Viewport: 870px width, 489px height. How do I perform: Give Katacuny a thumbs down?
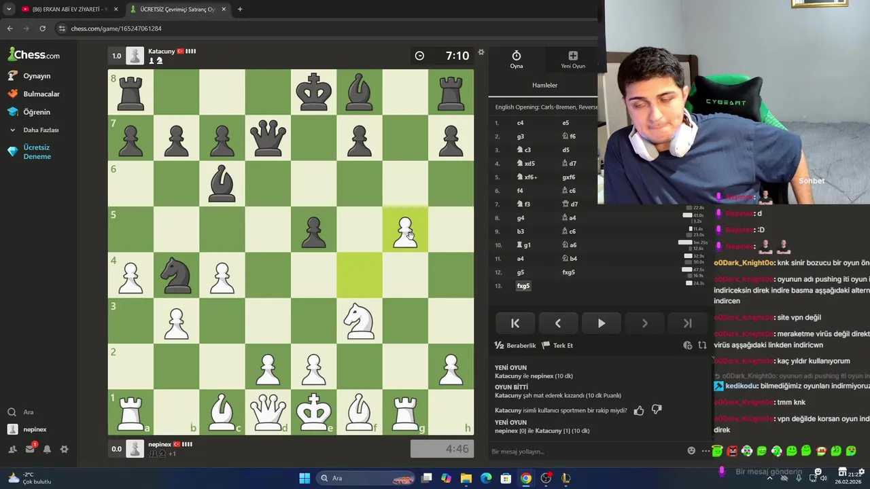(657, 410)
